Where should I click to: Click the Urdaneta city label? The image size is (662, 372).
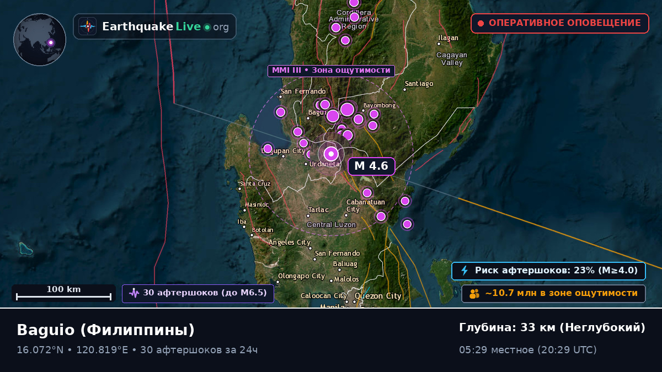pos(324,164)
